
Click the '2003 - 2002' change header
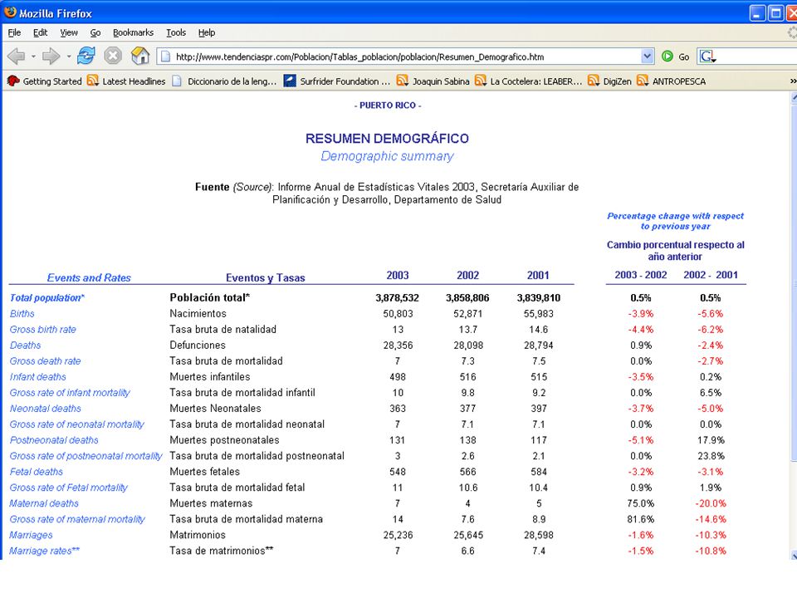click(x=640, y=275)
